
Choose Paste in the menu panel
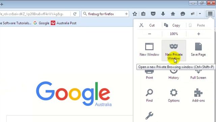pyautogui.click(x=198, y=25)
